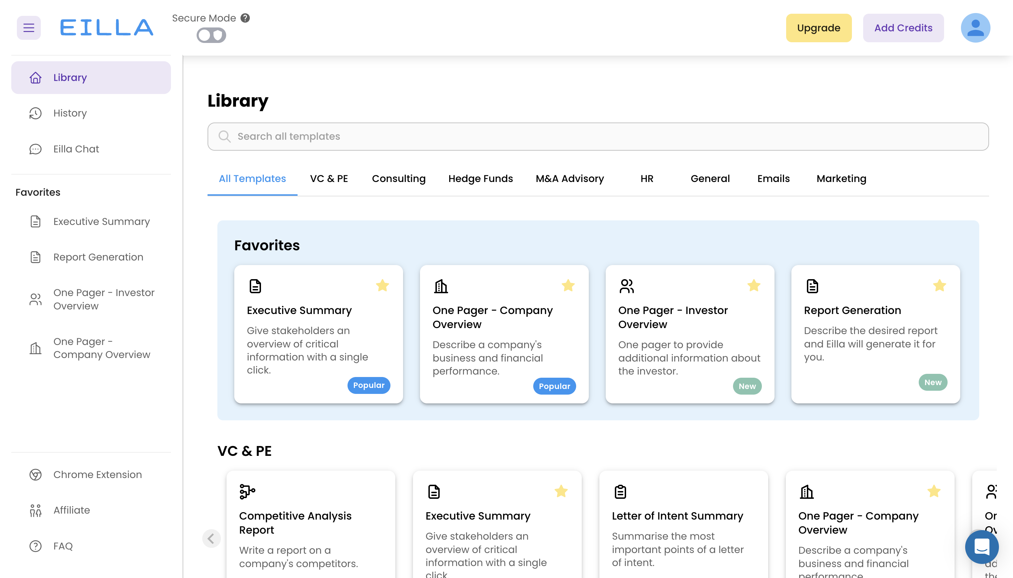Screen dimensions: 1013x578
Task: Switch to the General tab
Action: (710, 178)
